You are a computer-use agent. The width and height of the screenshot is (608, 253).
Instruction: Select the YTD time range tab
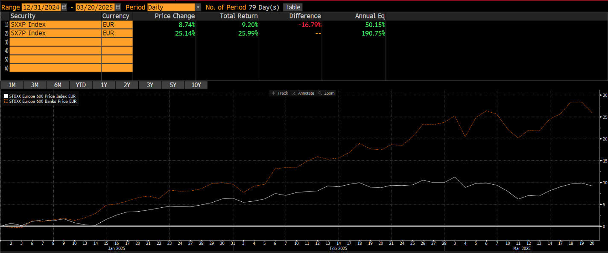pyautogui.click(x=81, y=85)
